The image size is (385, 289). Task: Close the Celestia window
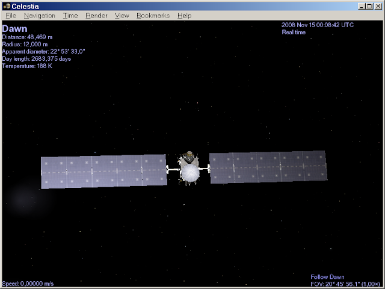click(378, 7)
